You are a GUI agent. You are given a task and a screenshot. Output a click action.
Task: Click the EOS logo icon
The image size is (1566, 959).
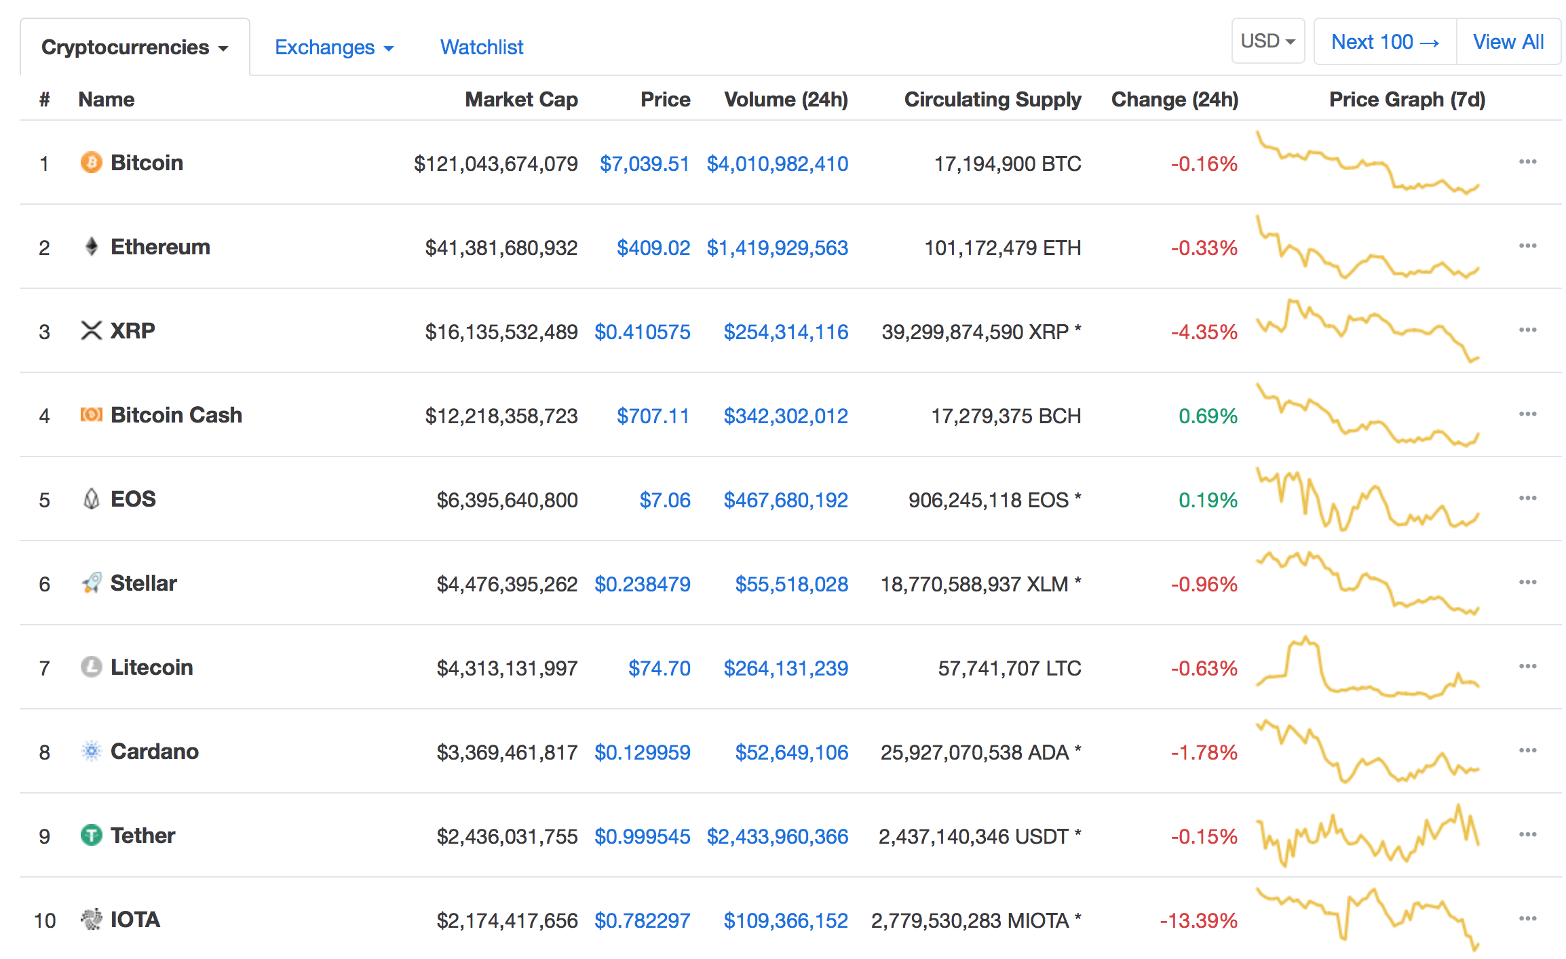(x=92, y=498)
